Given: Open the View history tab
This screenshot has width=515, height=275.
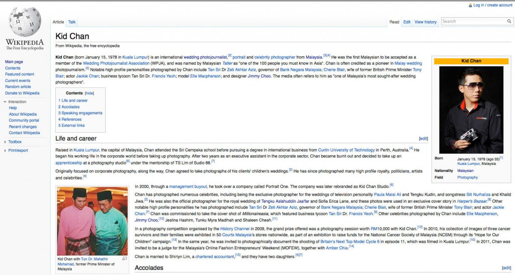Looking at the screenshot, I should pyautogui.click(x=425, y=22).
